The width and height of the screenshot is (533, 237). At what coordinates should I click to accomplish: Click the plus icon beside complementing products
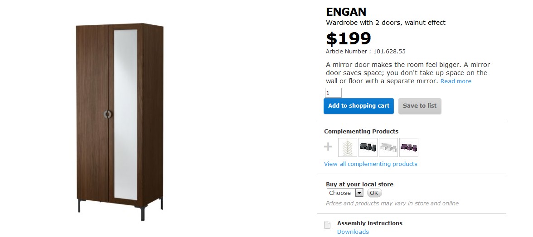pyautogui.click(x=328, y=147)
